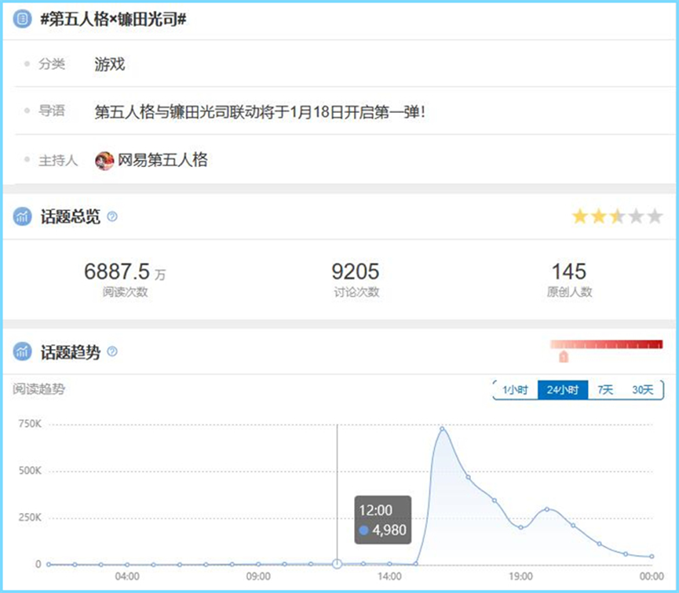Click the first gold rating star
Image resolution: width=679 pixels, height=593 pixels.
coord(580,216)
